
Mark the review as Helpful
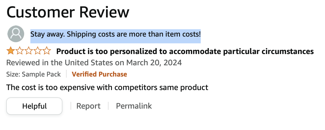click(x=34, y=106)
